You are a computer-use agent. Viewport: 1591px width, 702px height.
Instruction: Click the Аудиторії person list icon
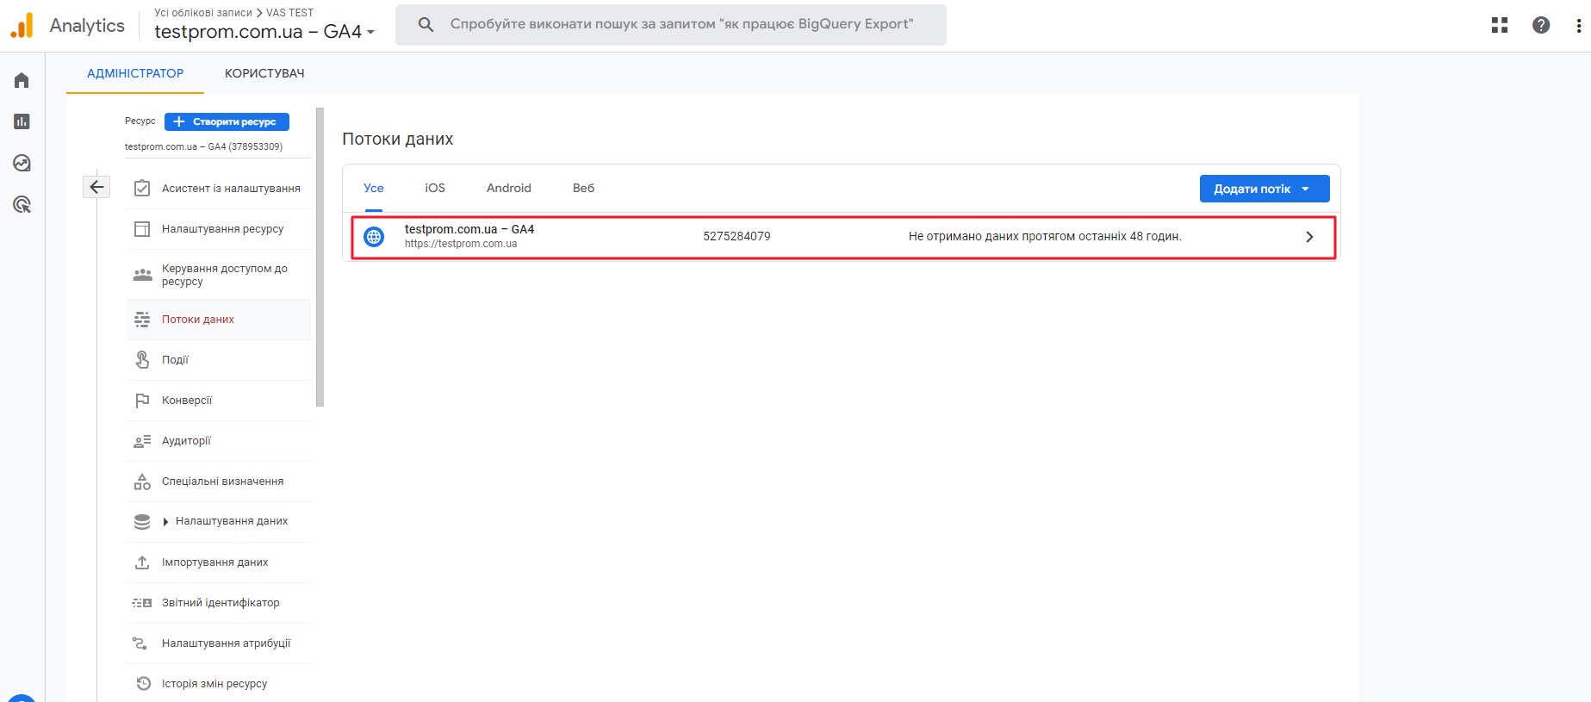(x=142, y=441)
